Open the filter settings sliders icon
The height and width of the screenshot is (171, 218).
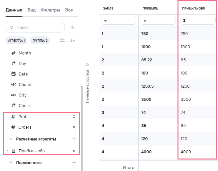62,40
